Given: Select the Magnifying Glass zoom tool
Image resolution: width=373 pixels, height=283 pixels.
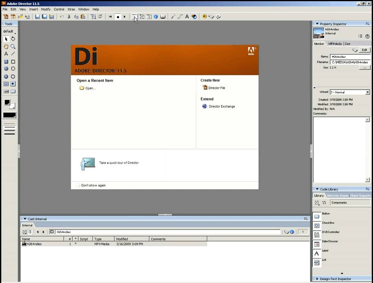Looking at the screenshot, I should point(13,46).
